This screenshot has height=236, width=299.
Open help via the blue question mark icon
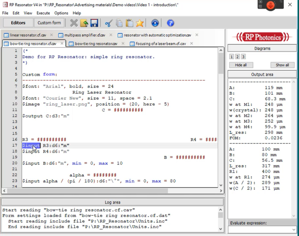171,23
